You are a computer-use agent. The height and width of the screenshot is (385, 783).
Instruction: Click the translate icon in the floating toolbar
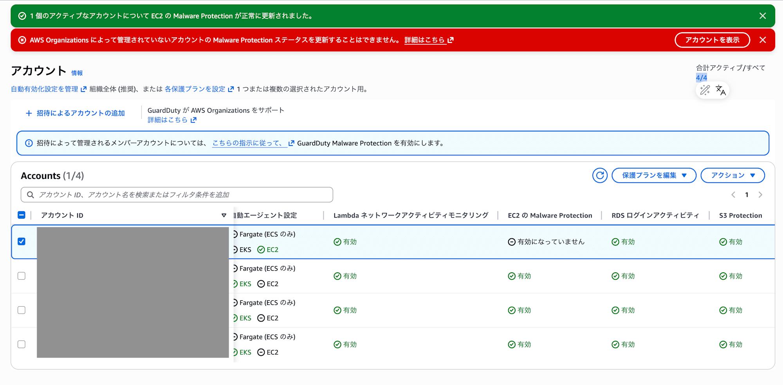(721, 90)
